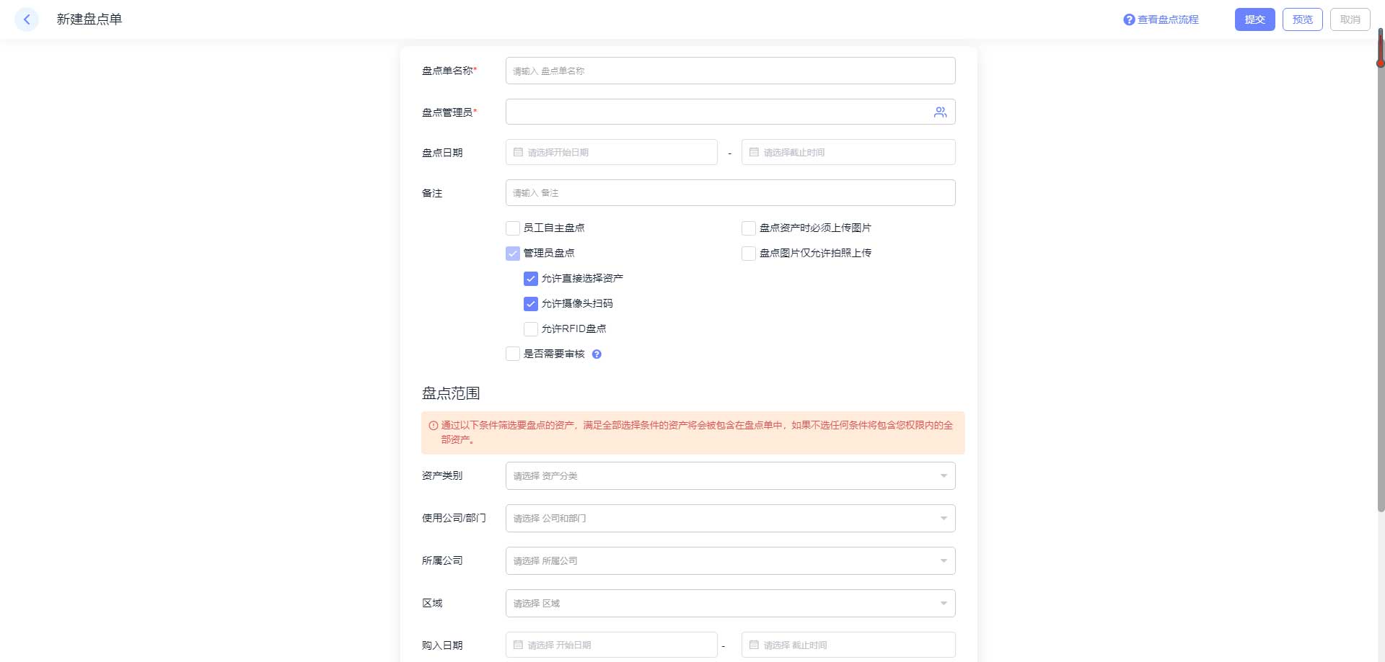Click the 盘点单名称 input field
This screenshot has width=1385, height=662.
click(x=730, y=71)
